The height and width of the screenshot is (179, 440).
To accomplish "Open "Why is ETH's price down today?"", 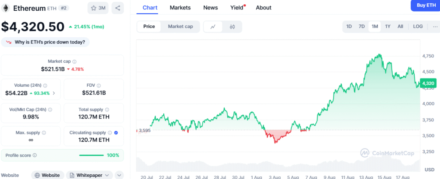I will click(46, 42).
